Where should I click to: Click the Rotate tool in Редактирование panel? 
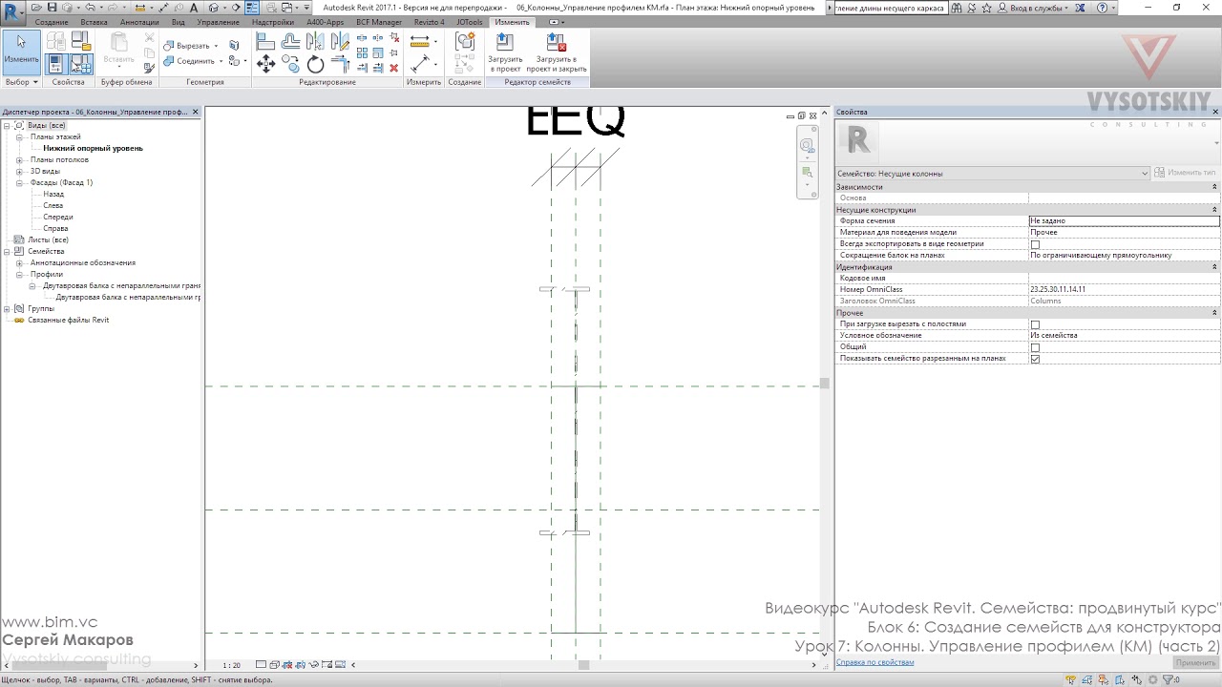(315, 65)
